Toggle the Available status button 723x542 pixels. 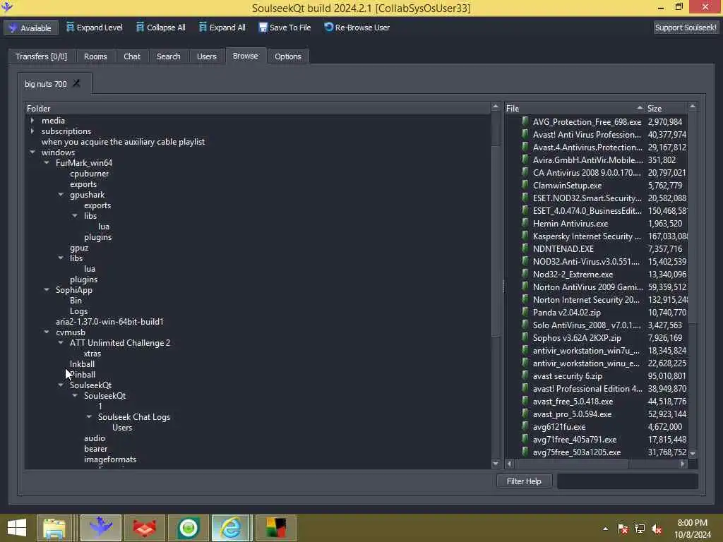point(31,28)
